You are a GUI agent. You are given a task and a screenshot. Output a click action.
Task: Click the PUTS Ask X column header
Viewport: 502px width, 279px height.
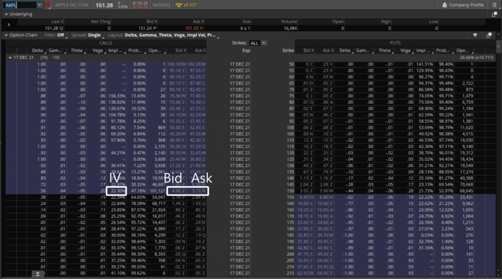328,50
